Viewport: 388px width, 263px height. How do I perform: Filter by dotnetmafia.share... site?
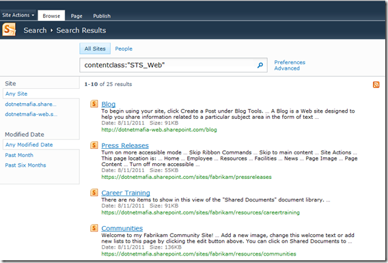point(31,104)
